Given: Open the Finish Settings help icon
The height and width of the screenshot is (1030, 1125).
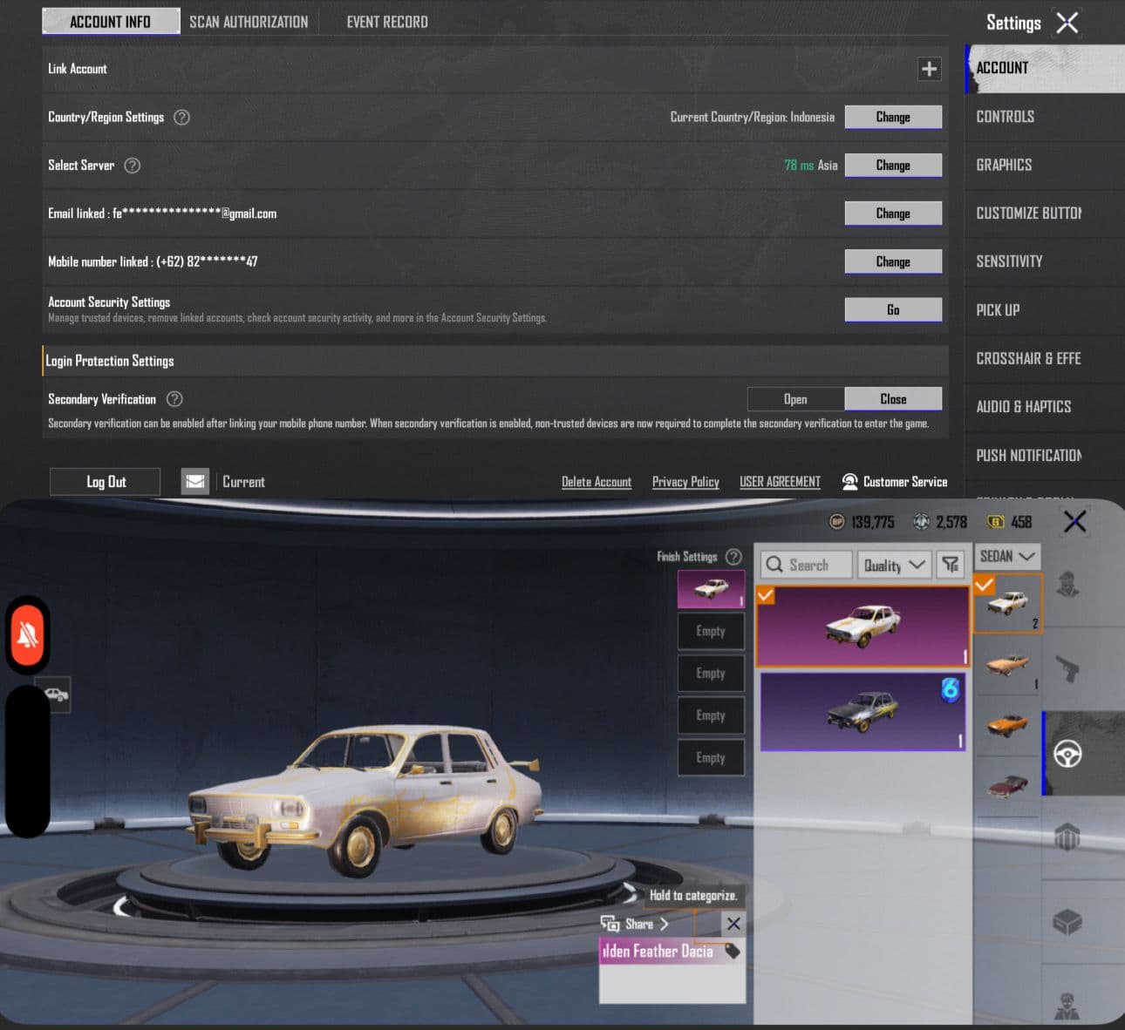Looking at the screenshot, I should (734, 557).
